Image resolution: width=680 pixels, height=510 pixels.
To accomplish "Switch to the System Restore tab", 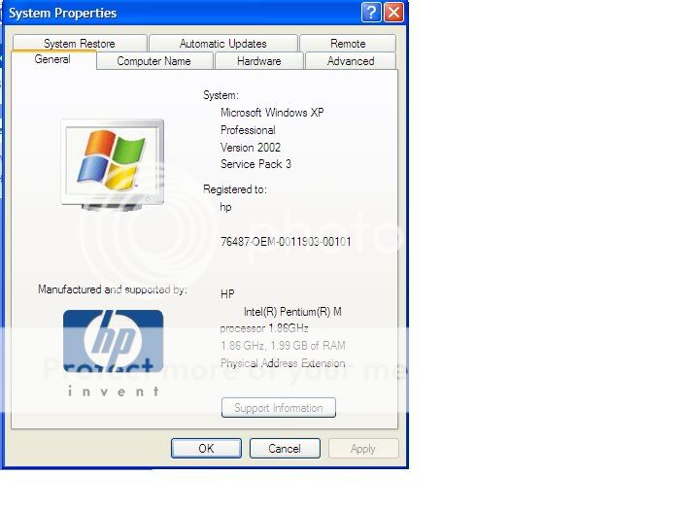I will coord(80,44).
